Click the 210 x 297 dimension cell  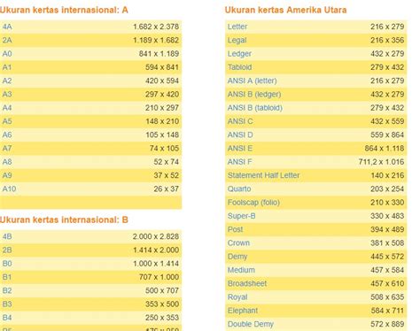click(x=162, y=108)
